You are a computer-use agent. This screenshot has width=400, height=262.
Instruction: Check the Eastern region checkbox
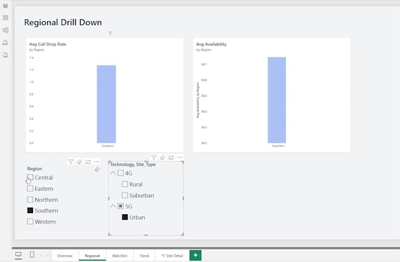[x=30, y=188]
